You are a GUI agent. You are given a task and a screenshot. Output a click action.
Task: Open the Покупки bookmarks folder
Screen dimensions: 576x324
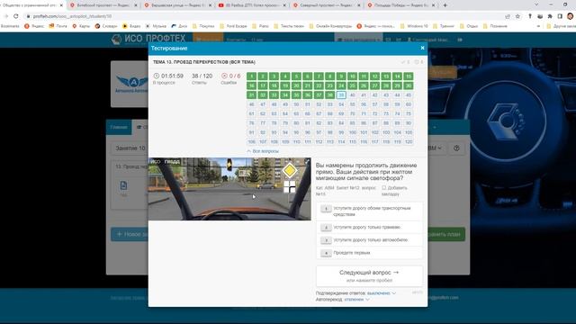[202, 26]
